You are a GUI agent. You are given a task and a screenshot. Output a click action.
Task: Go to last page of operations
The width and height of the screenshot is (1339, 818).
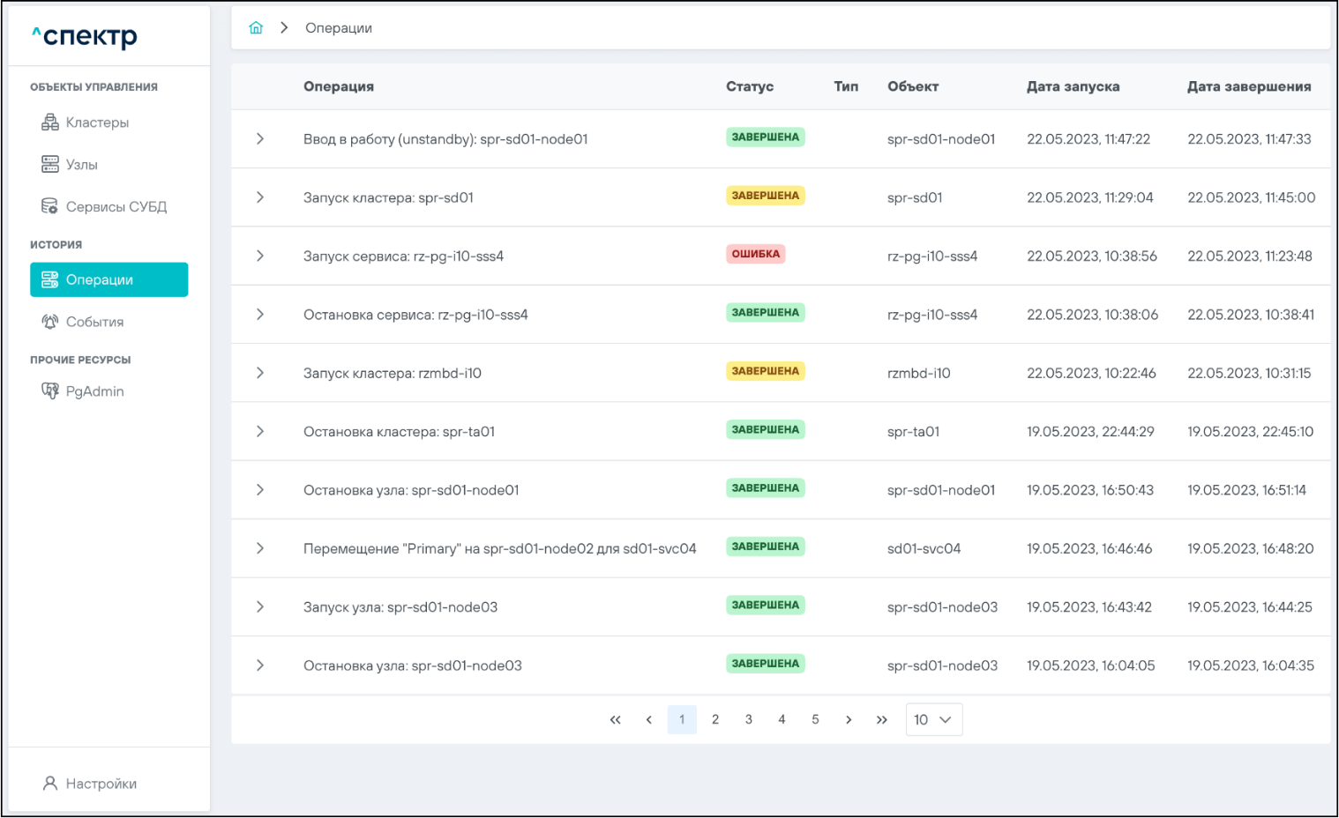[881, 720]
